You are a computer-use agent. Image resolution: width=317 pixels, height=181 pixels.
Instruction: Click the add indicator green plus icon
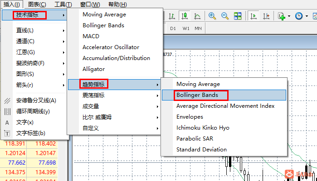[x=282, y=16]
